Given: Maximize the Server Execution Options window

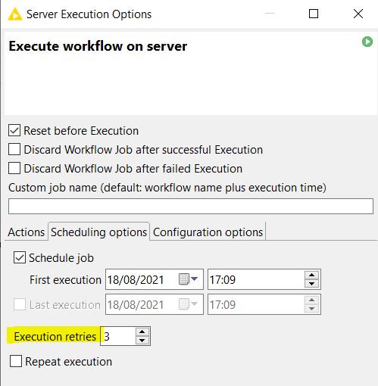Looking at the screenshot, I should 314,14.
